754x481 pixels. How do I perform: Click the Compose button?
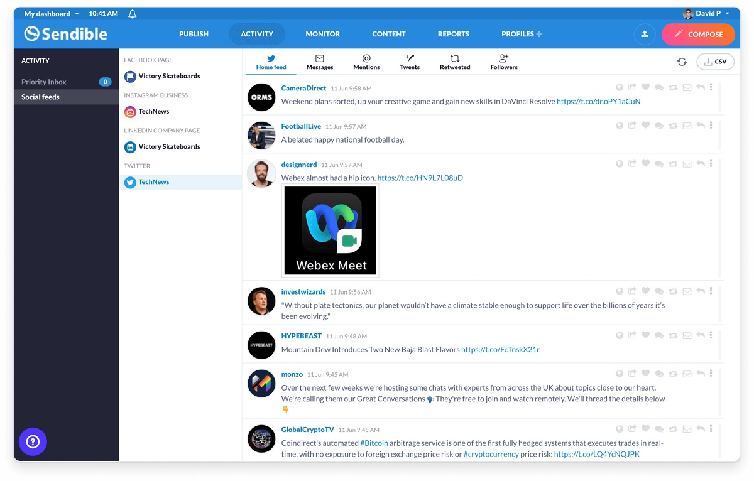coord(698,35)
